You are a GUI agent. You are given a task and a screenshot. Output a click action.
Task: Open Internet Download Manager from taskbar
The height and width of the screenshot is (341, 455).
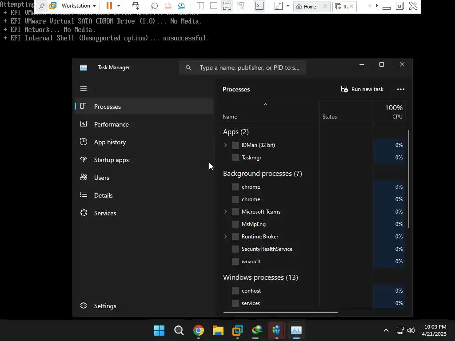pos(257,330)
